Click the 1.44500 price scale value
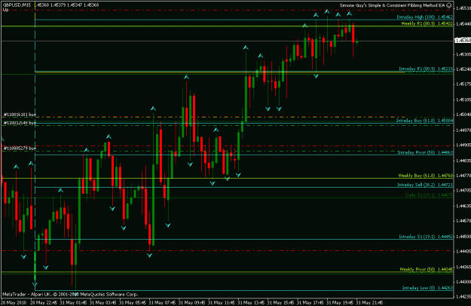471x306 pixels. coord(463,237)
